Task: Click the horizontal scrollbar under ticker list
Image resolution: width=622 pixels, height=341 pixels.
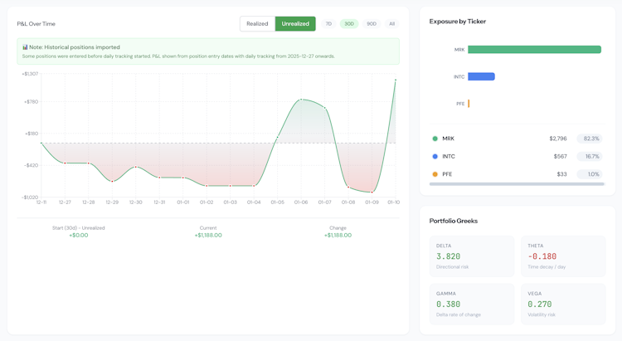Action: point(517,184)
